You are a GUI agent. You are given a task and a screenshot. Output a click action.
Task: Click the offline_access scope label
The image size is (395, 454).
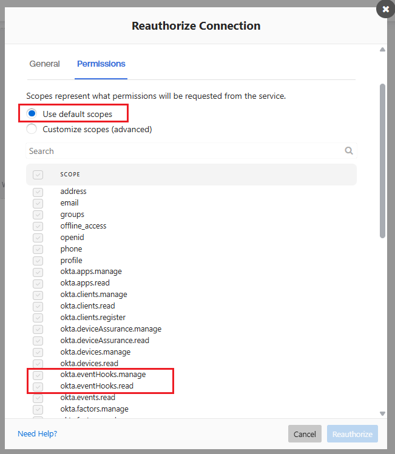[x=83, y=226]
